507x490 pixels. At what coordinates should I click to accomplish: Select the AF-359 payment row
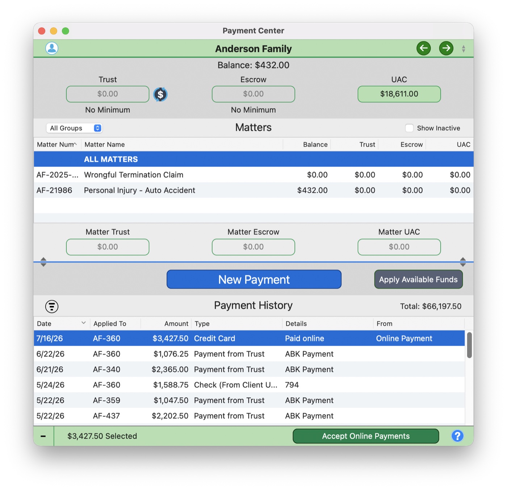coord(249,400)
